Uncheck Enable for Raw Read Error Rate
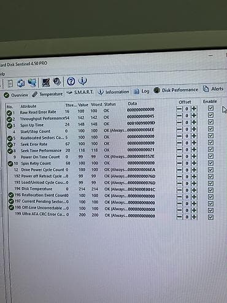227x303 pixels. (x=210, y=108)
